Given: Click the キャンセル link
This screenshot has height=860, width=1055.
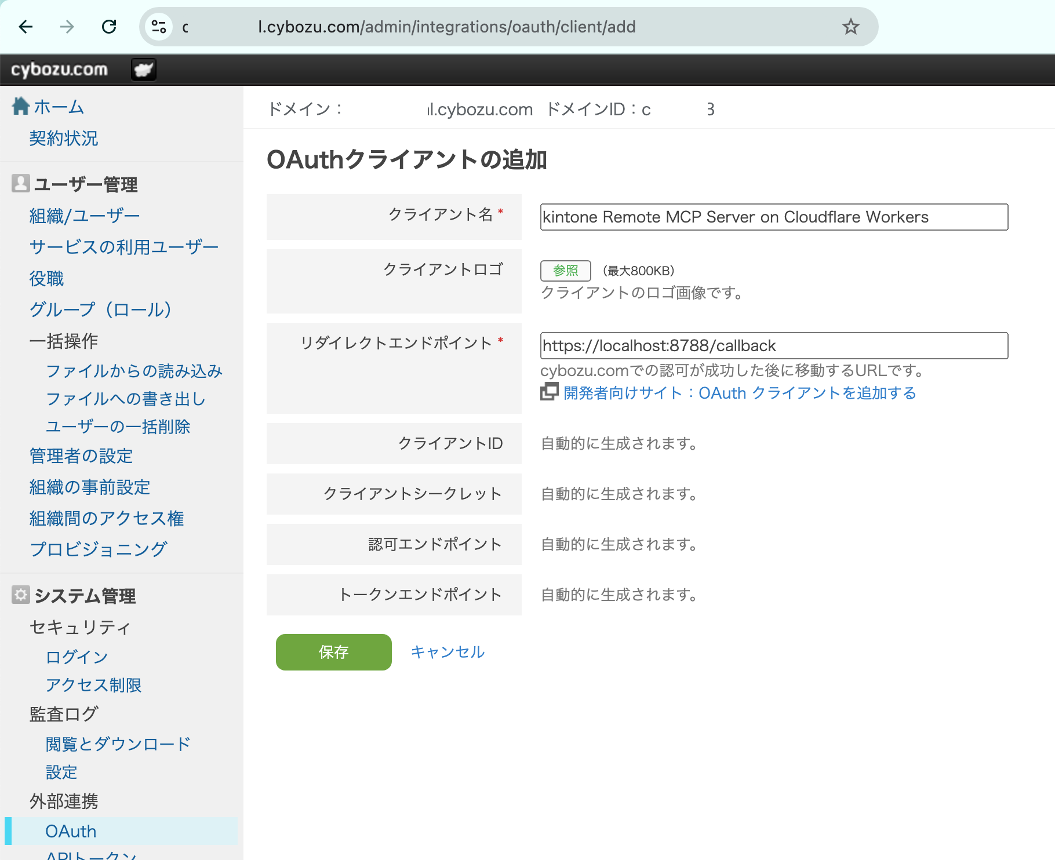Looking at the screenshot, I should pos(448,651).
